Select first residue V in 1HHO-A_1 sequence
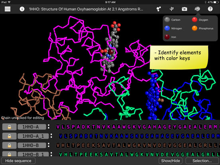Screen dimensions: 220x165 coord(61,136)
